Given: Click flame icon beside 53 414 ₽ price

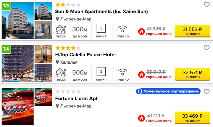Looking at the screenshot, I should 141,118.
